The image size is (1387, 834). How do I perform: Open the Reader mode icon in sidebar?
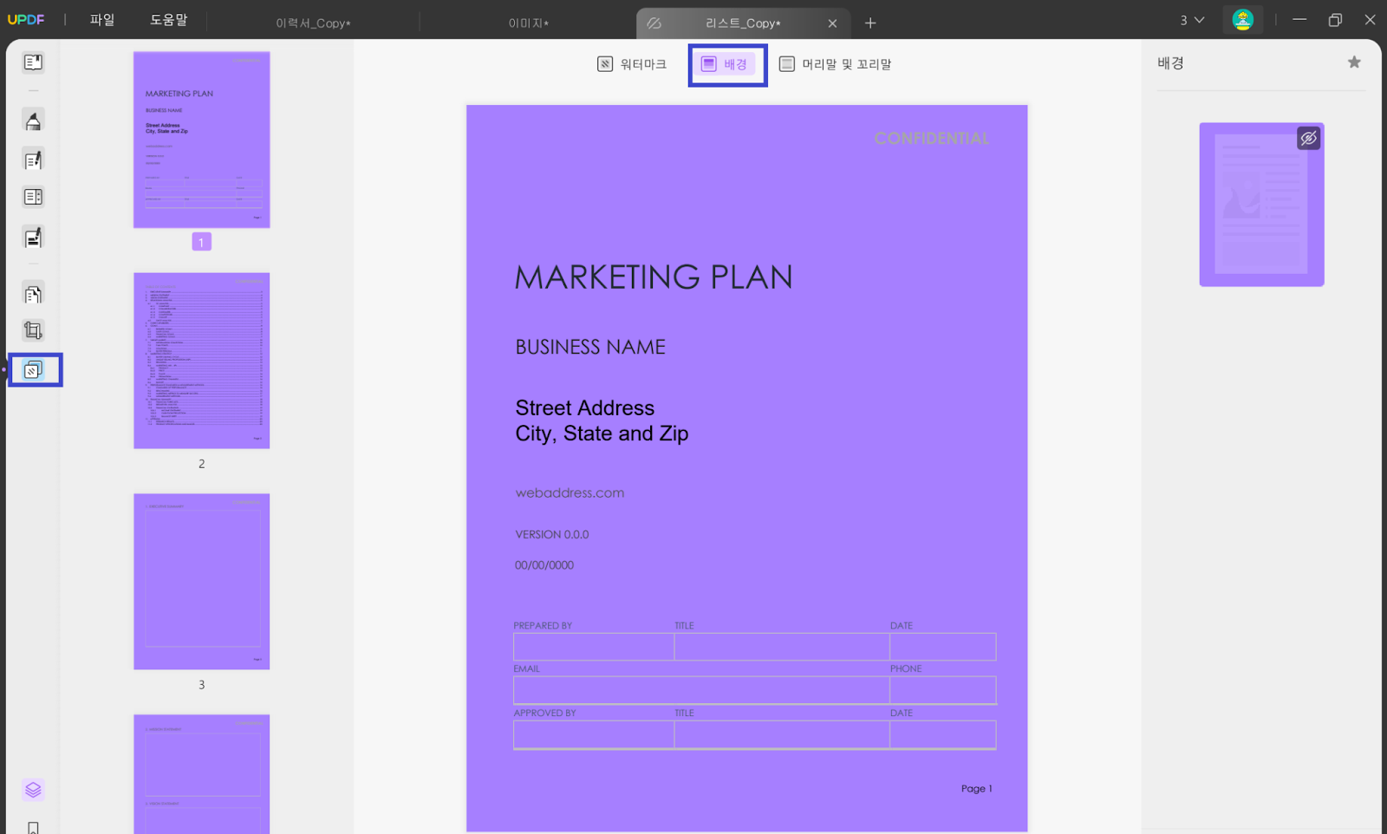pyautogui.click(x=33, y=62)
